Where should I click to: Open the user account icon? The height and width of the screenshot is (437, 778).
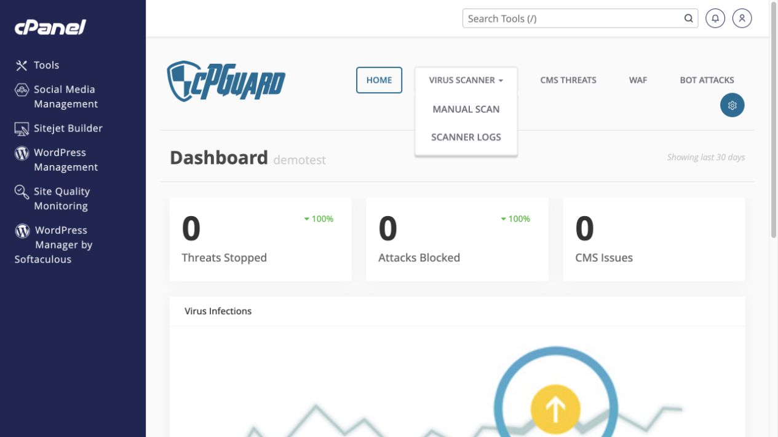(x=742, y=18)
